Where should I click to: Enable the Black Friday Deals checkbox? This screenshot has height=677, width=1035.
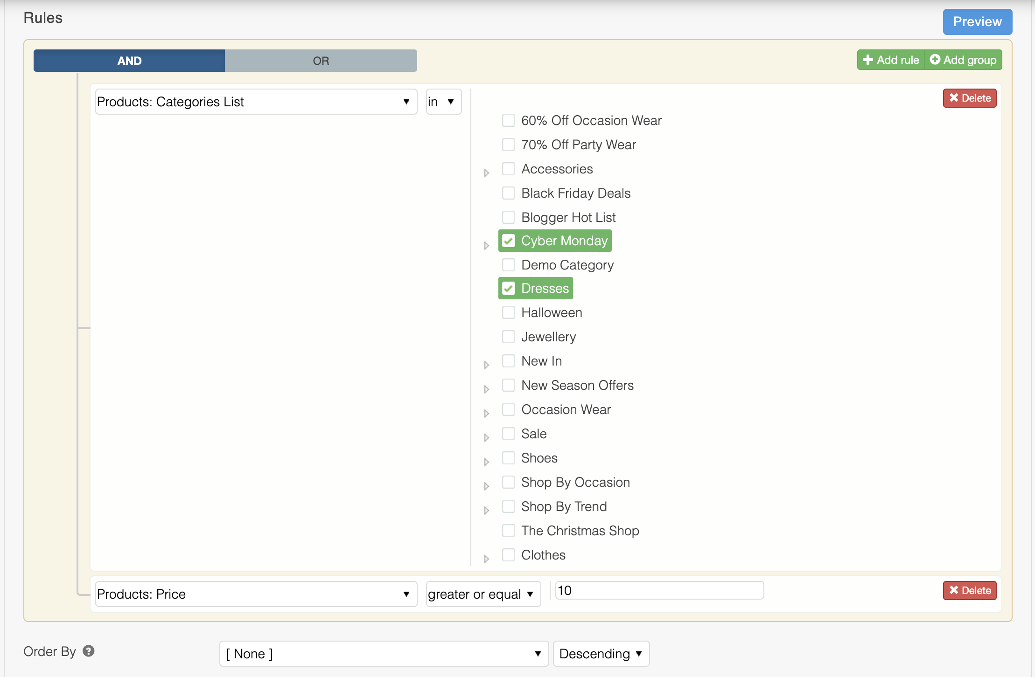click(509, 193)
